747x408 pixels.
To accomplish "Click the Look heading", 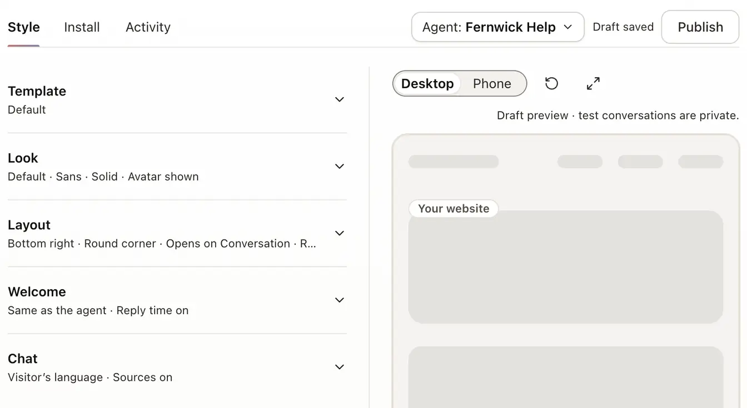I will 23,158.
